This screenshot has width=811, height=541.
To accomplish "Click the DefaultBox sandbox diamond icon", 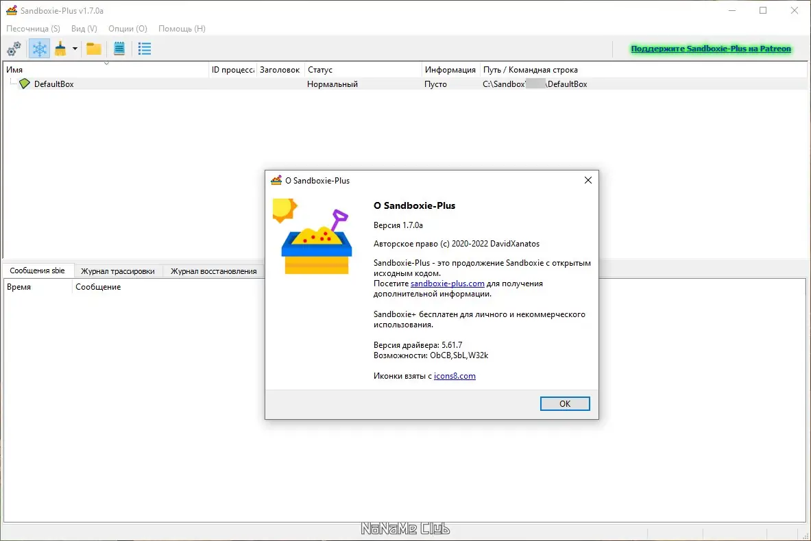I will 24,84.
